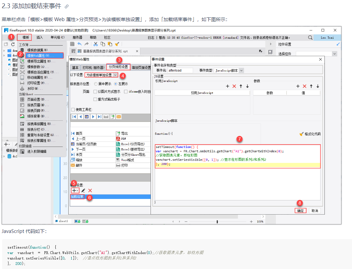Click the 取消 button
The height and width of the screenshot is (269, 352).
click(315, 211)
